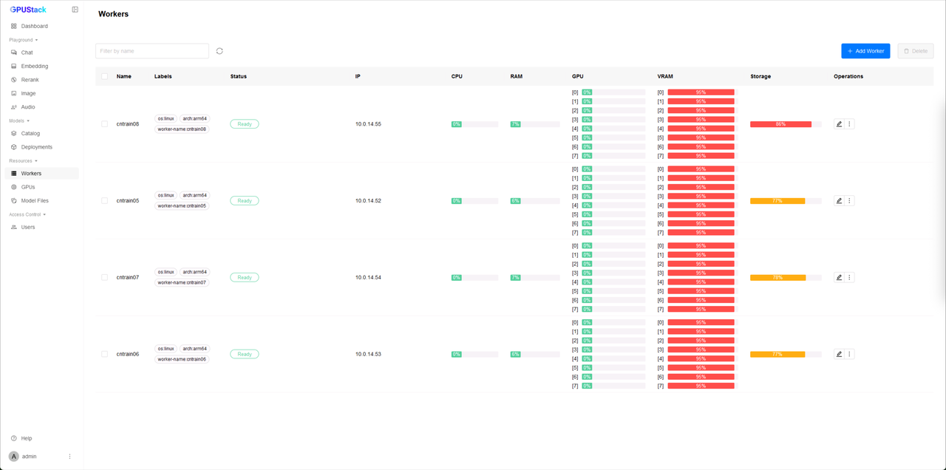Click the edit pencil icon for cntrain08

click(839, 124)
